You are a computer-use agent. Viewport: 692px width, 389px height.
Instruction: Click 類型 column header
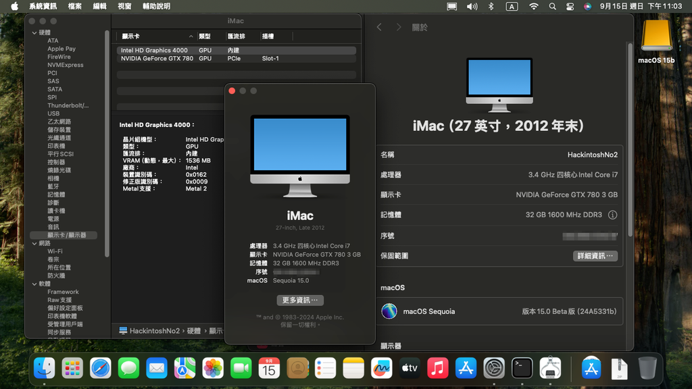coord(205,36)
